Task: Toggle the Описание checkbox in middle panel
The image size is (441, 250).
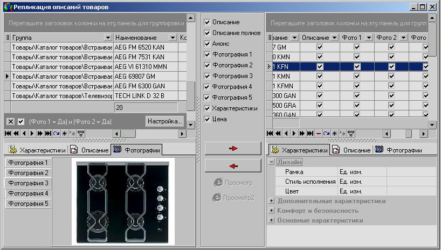Action: pyautogui.click(x=207, y=22)
